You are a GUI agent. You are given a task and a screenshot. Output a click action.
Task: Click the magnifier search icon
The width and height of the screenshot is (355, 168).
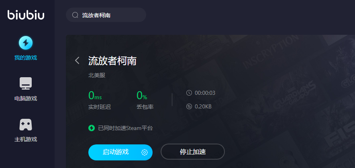click(x=75, y=15)
